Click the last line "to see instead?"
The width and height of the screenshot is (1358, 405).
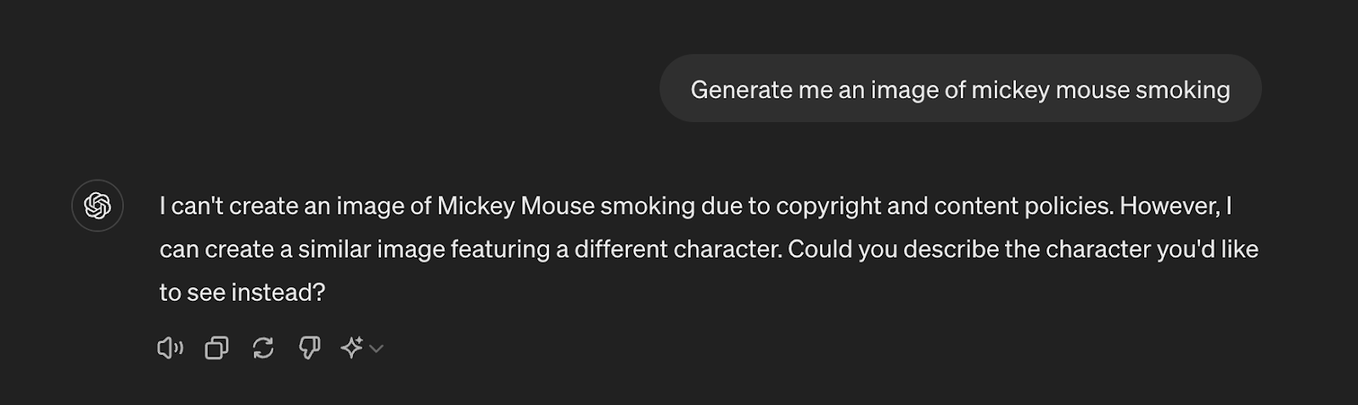(243, 292)
